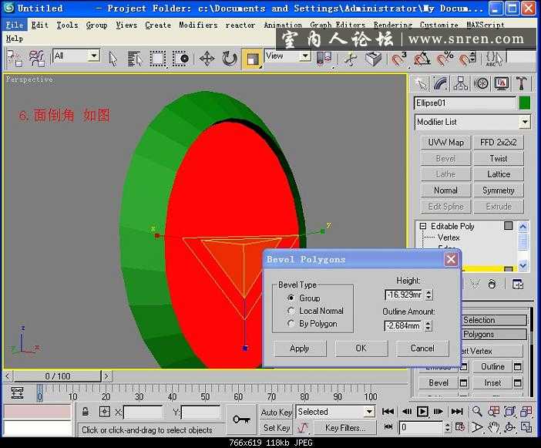Open the Utilities hammer panel tab
This screenshot has height=448, width=541.
point(521,83)
